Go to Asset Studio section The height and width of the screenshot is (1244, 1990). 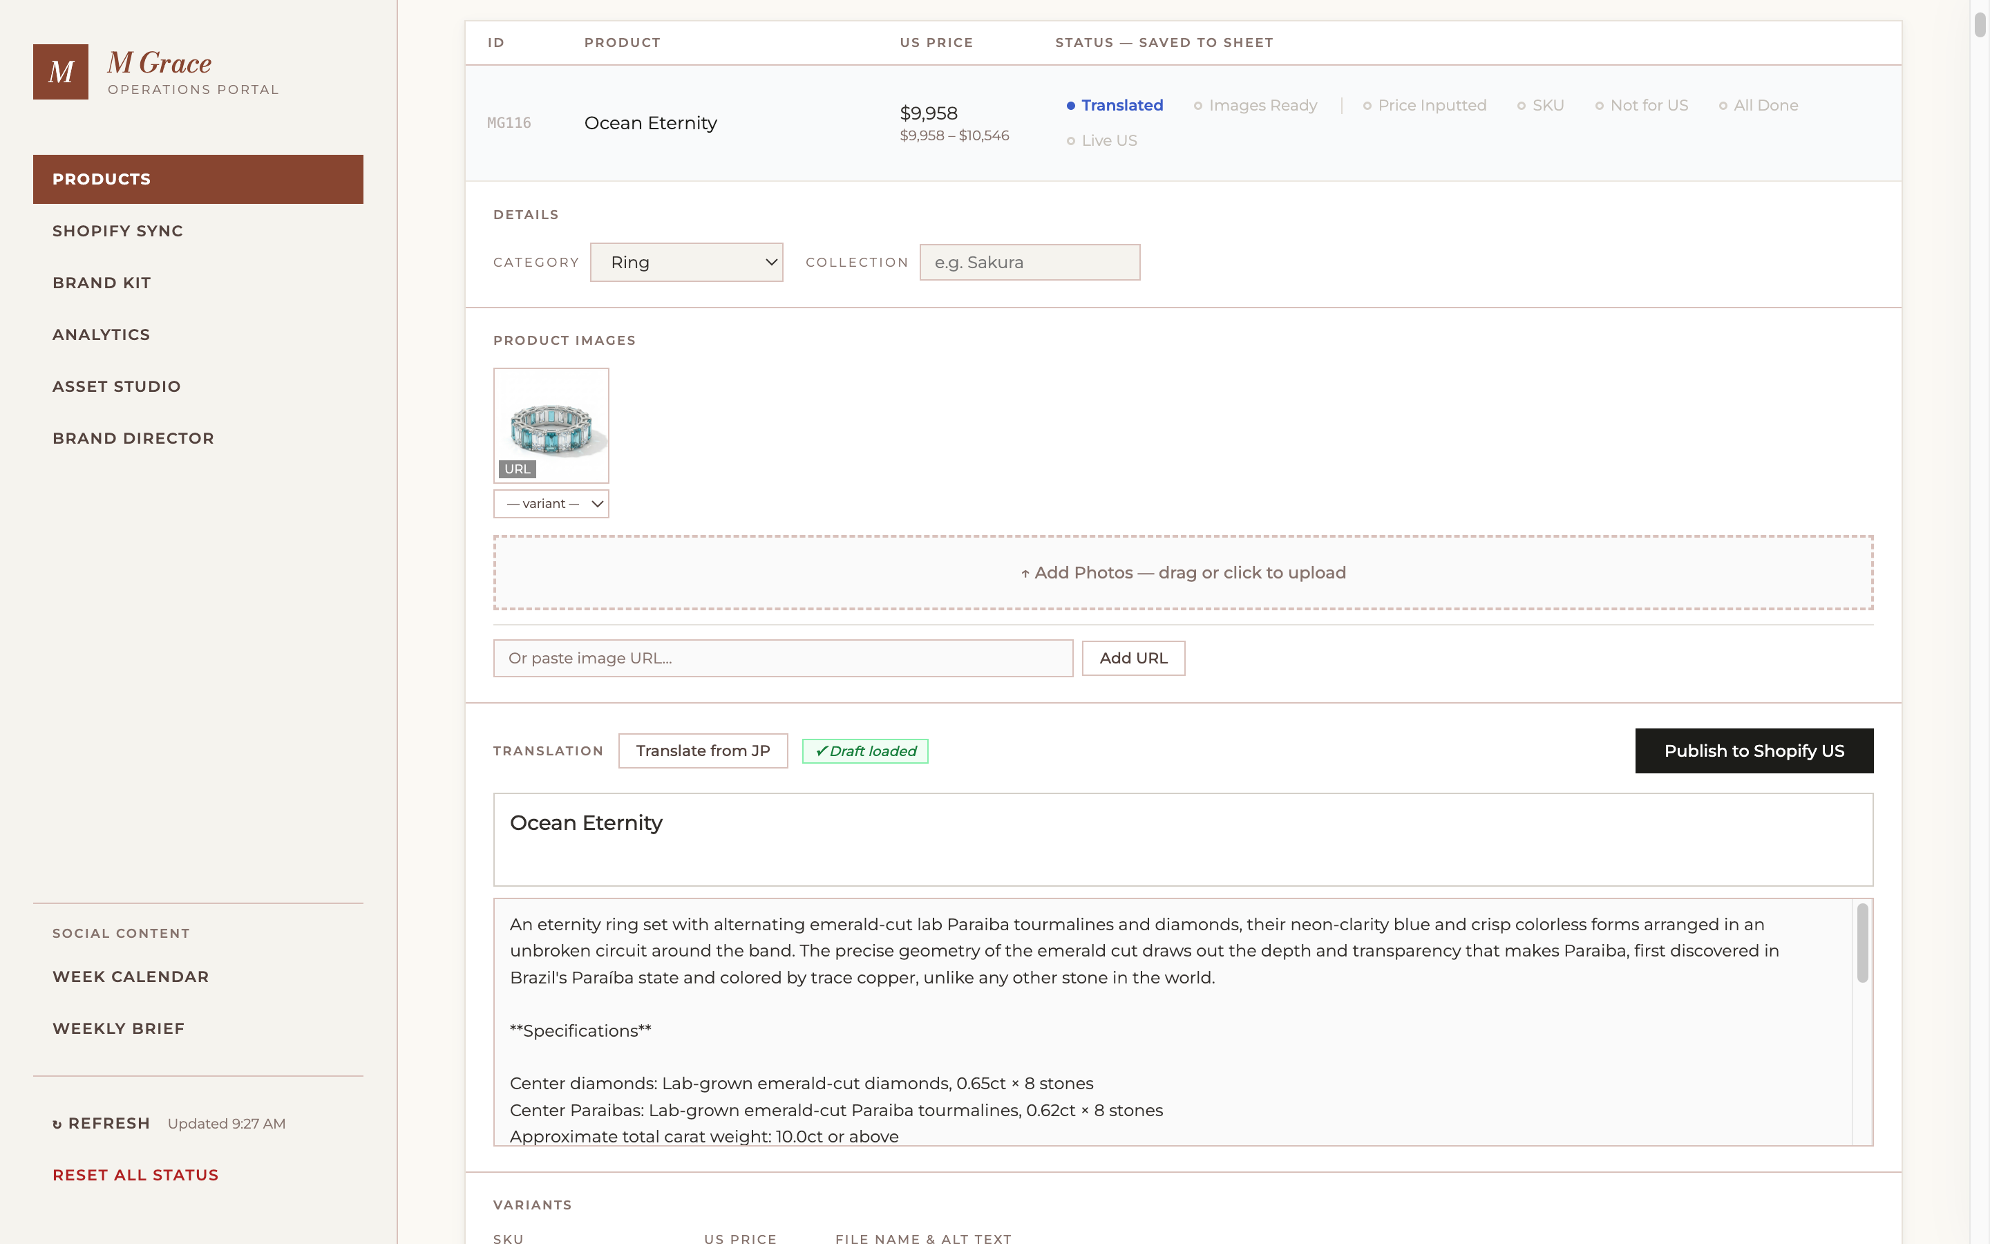[x=117, y=387]
